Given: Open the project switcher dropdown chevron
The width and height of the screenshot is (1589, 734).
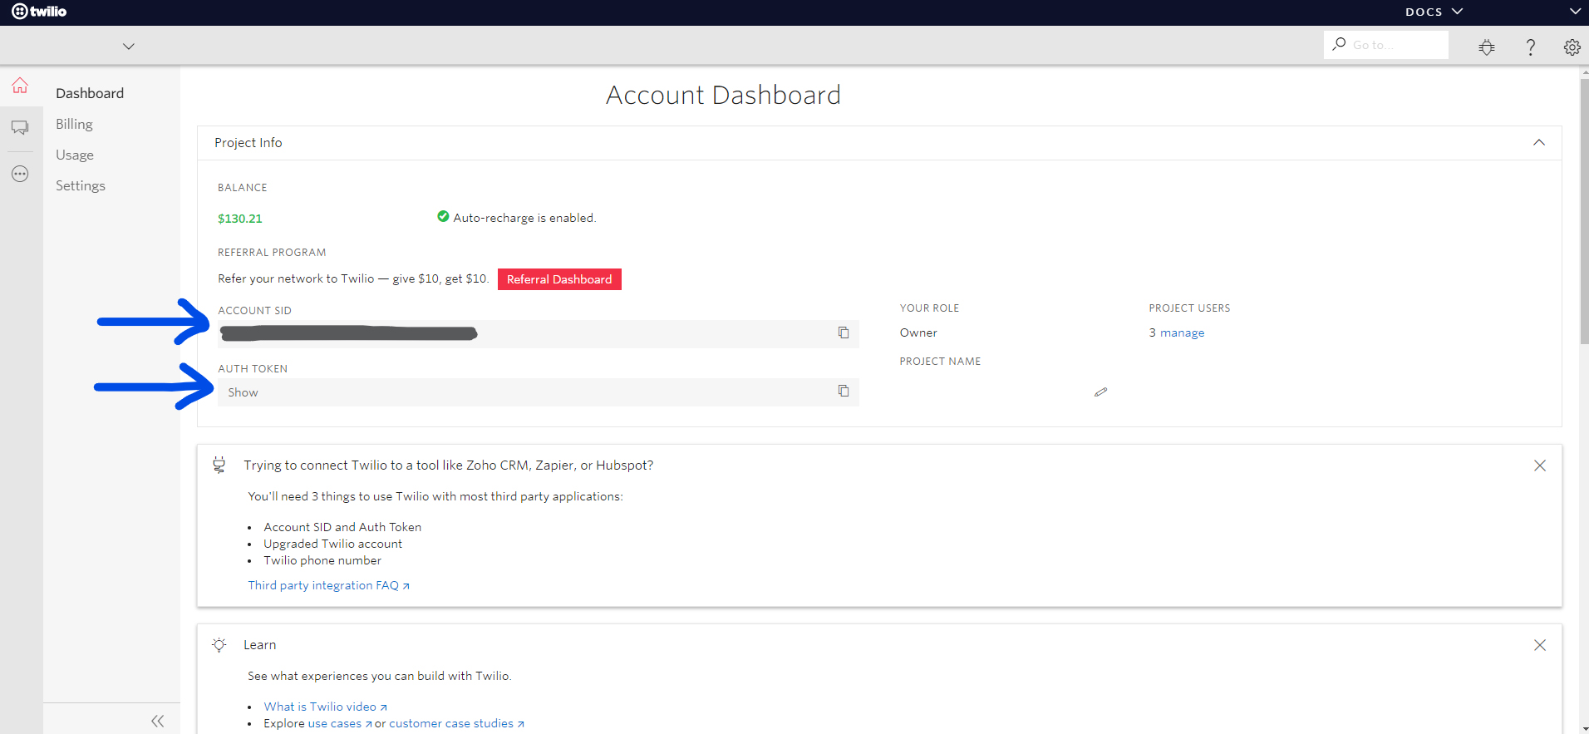Looking at the screenshot, I should 128,47.
